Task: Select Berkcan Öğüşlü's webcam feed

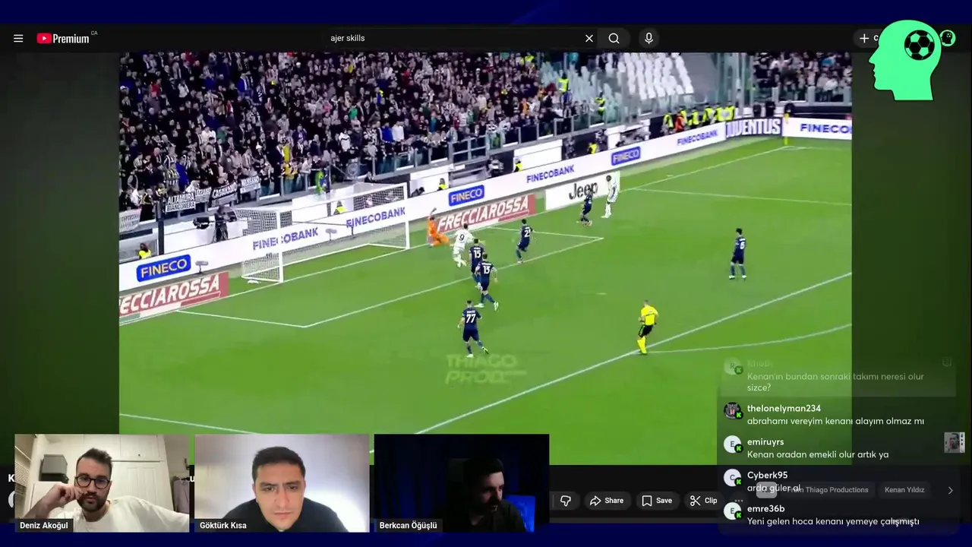Action: [x=462, y=483]
